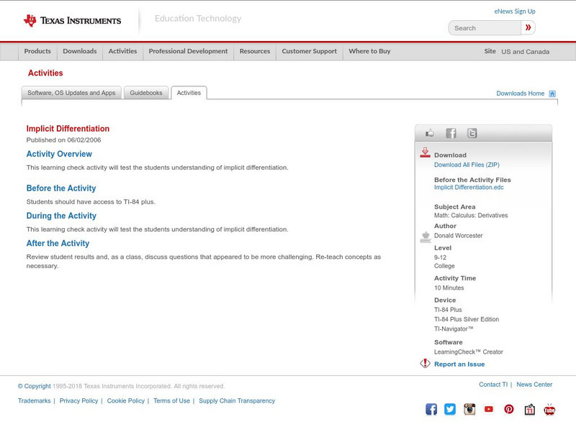Open Privacy Policy footer link

tap(78, 400)
